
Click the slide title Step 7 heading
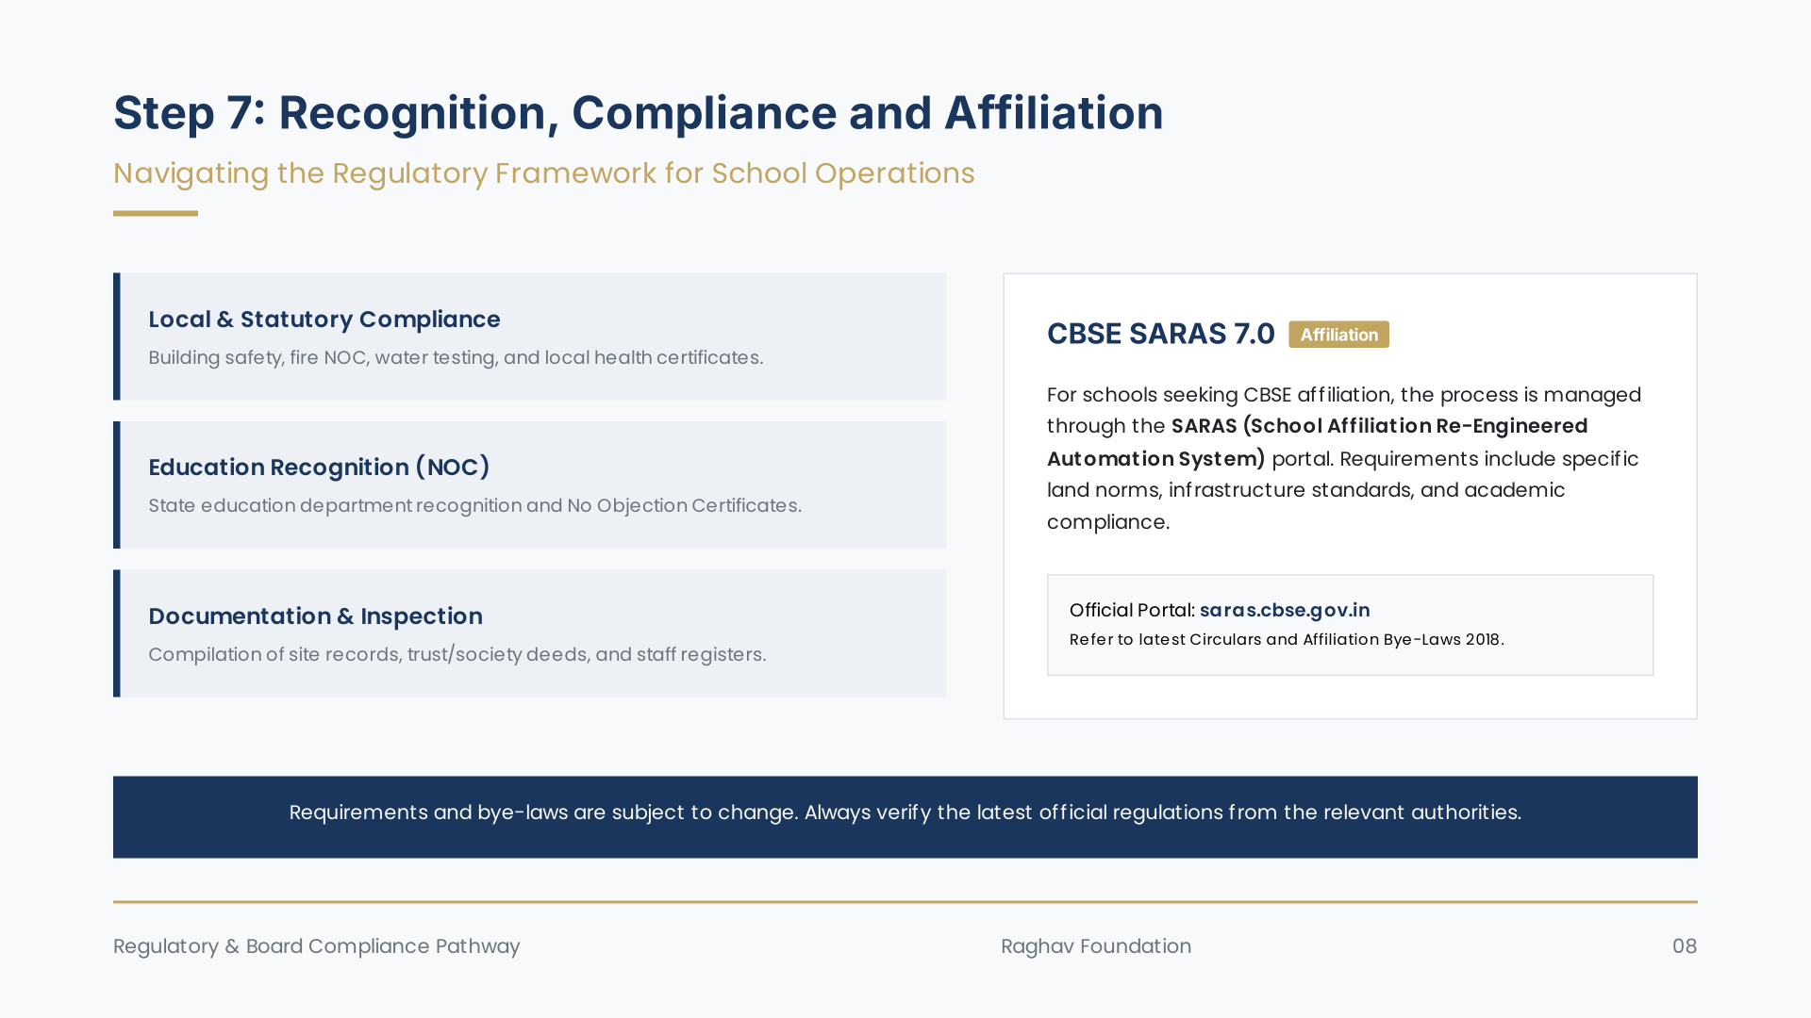coord(639,113)
